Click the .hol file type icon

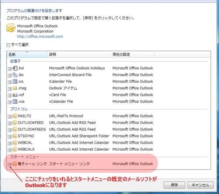[x=15, y=68]
